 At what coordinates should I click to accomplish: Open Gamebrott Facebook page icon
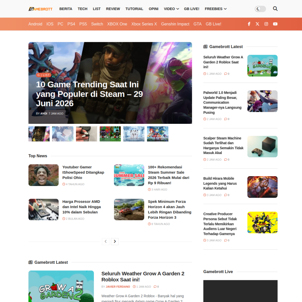click(x=249, y=24)
